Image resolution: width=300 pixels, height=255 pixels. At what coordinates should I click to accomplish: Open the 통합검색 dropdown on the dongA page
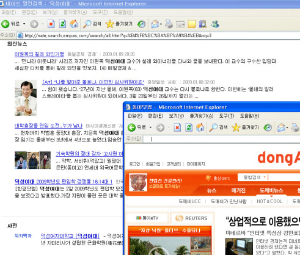265,178
